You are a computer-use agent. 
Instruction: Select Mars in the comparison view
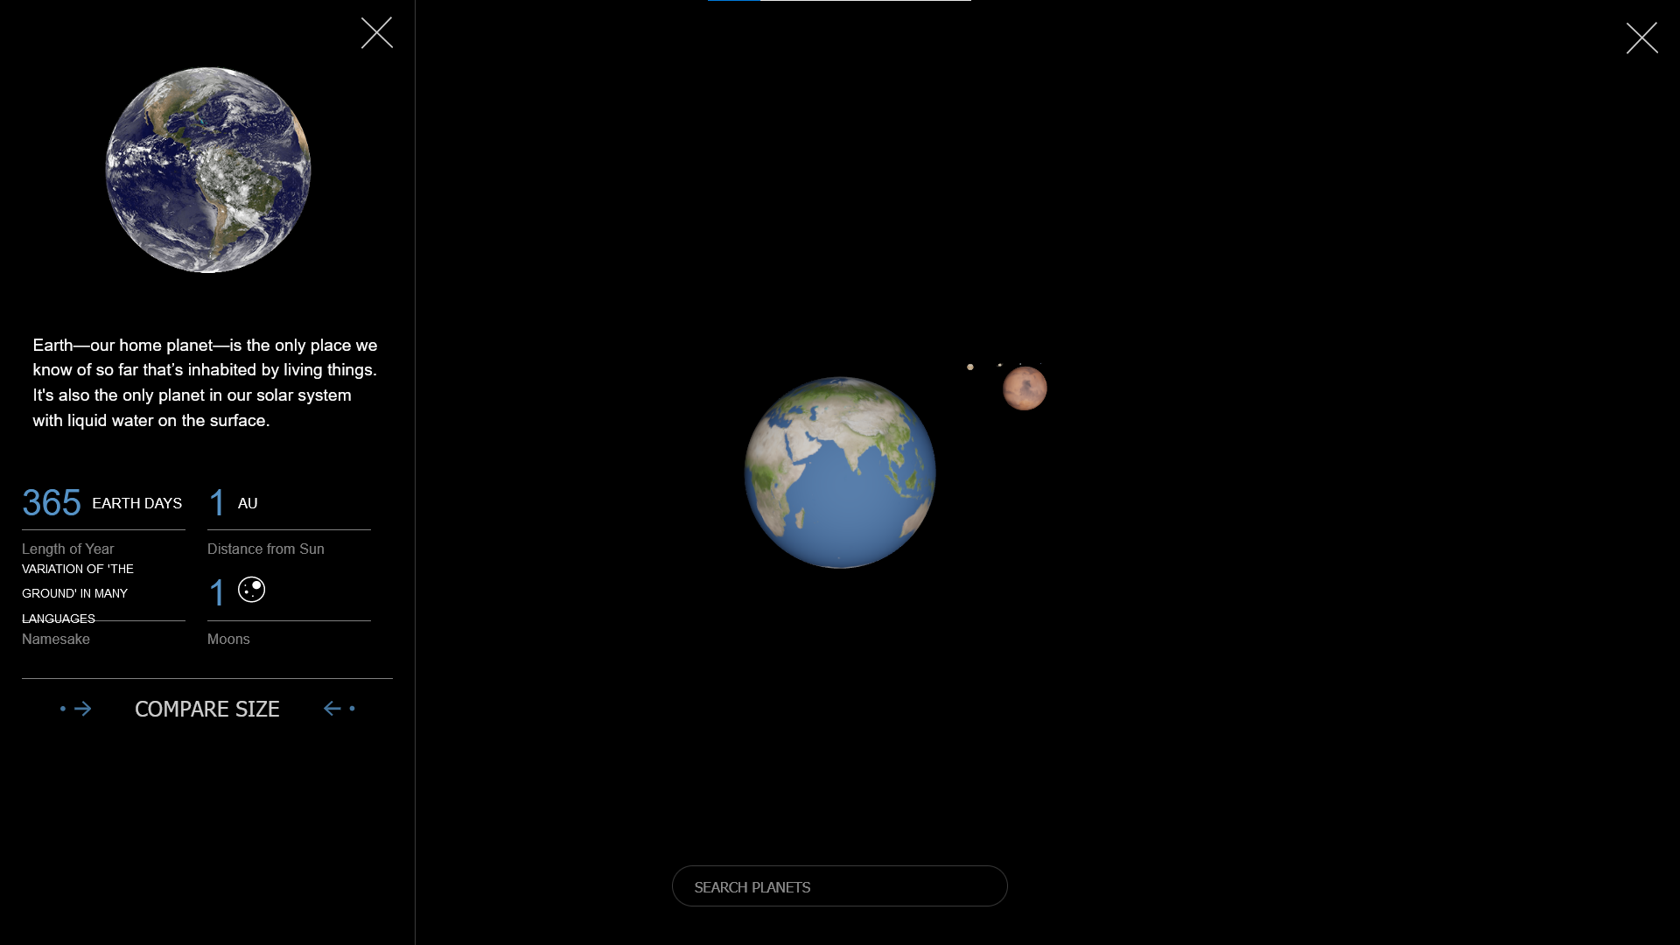click(1026, 388)
